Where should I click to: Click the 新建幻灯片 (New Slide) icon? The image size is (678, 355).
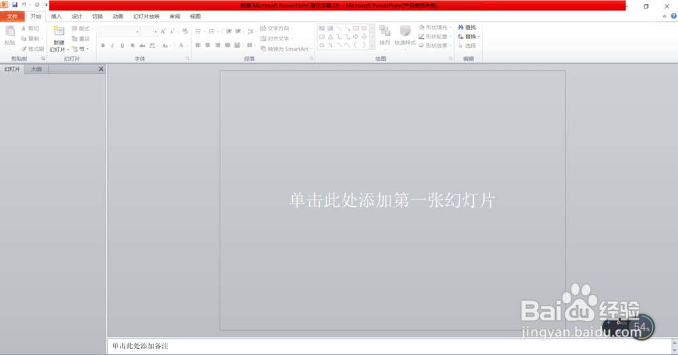point(59,31)
